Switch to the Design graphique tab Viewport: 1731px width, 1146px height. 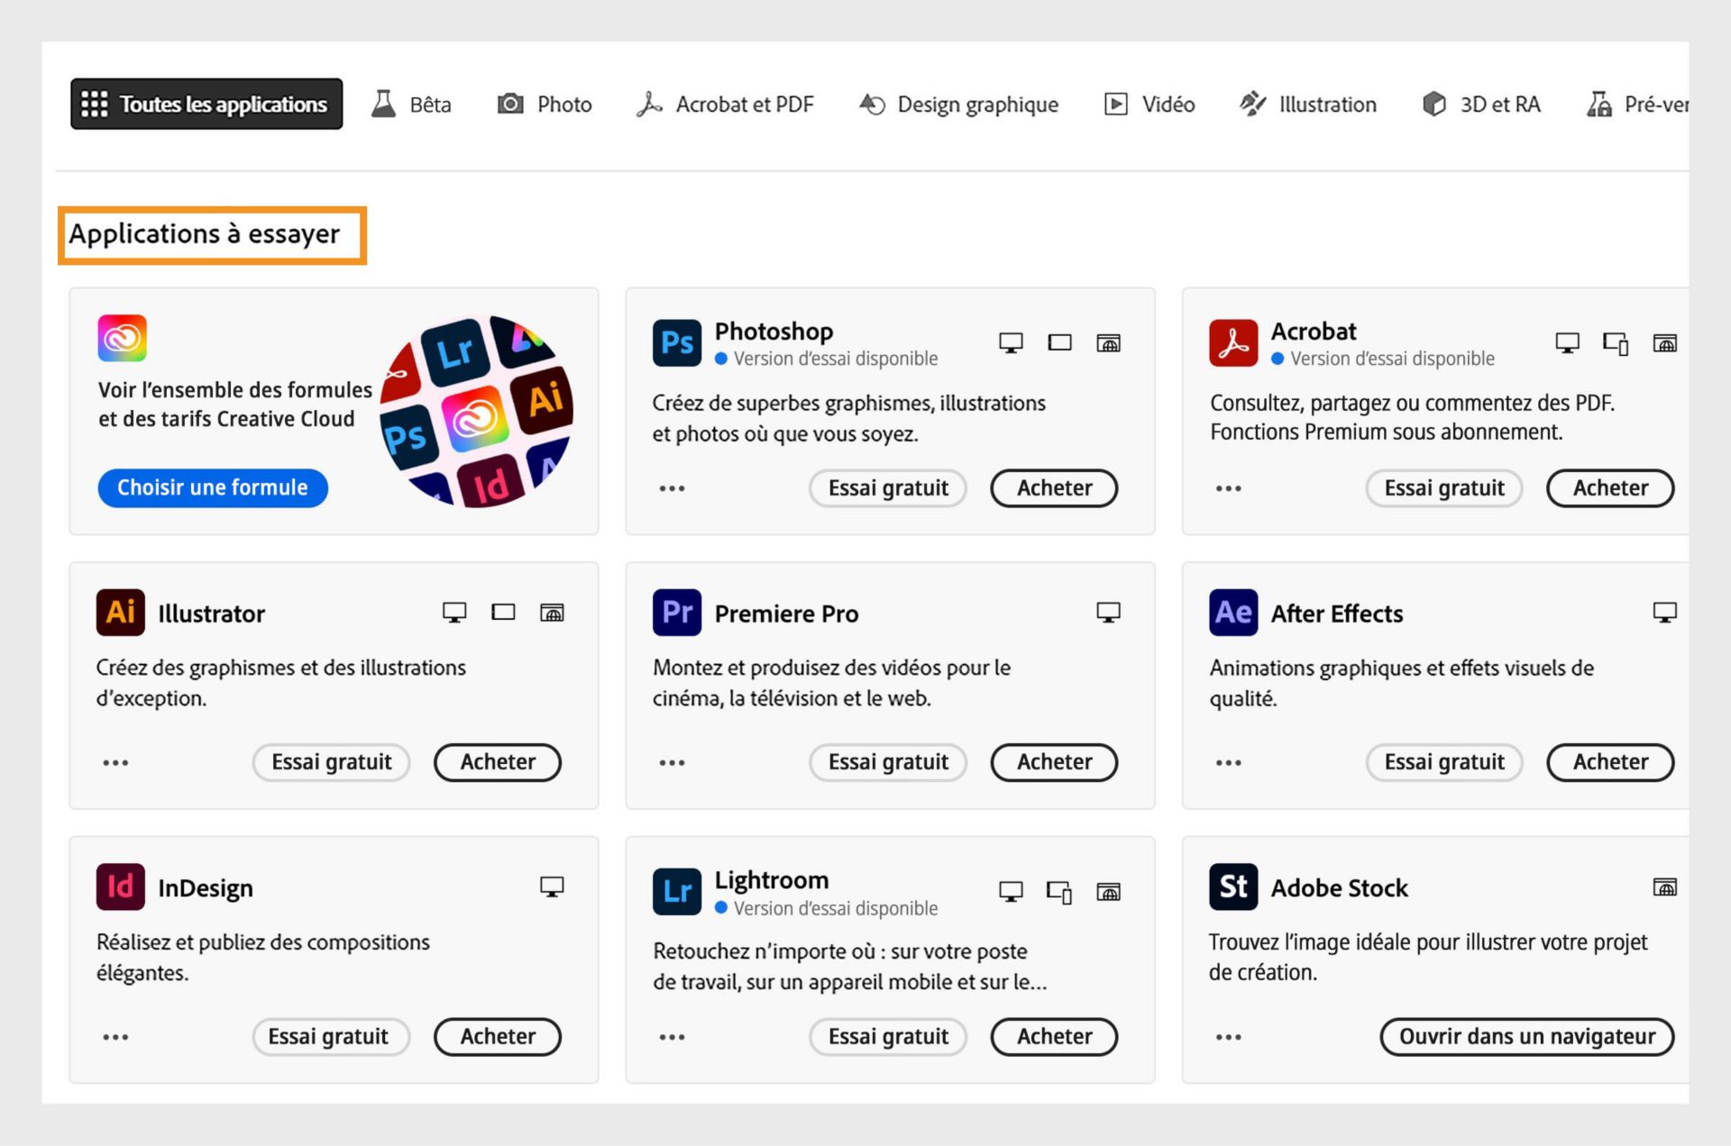(958, 105)
